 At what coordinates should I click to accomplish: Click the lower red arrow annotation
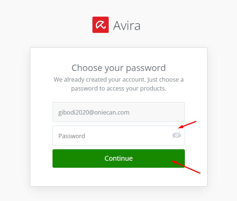pos(186,167)
